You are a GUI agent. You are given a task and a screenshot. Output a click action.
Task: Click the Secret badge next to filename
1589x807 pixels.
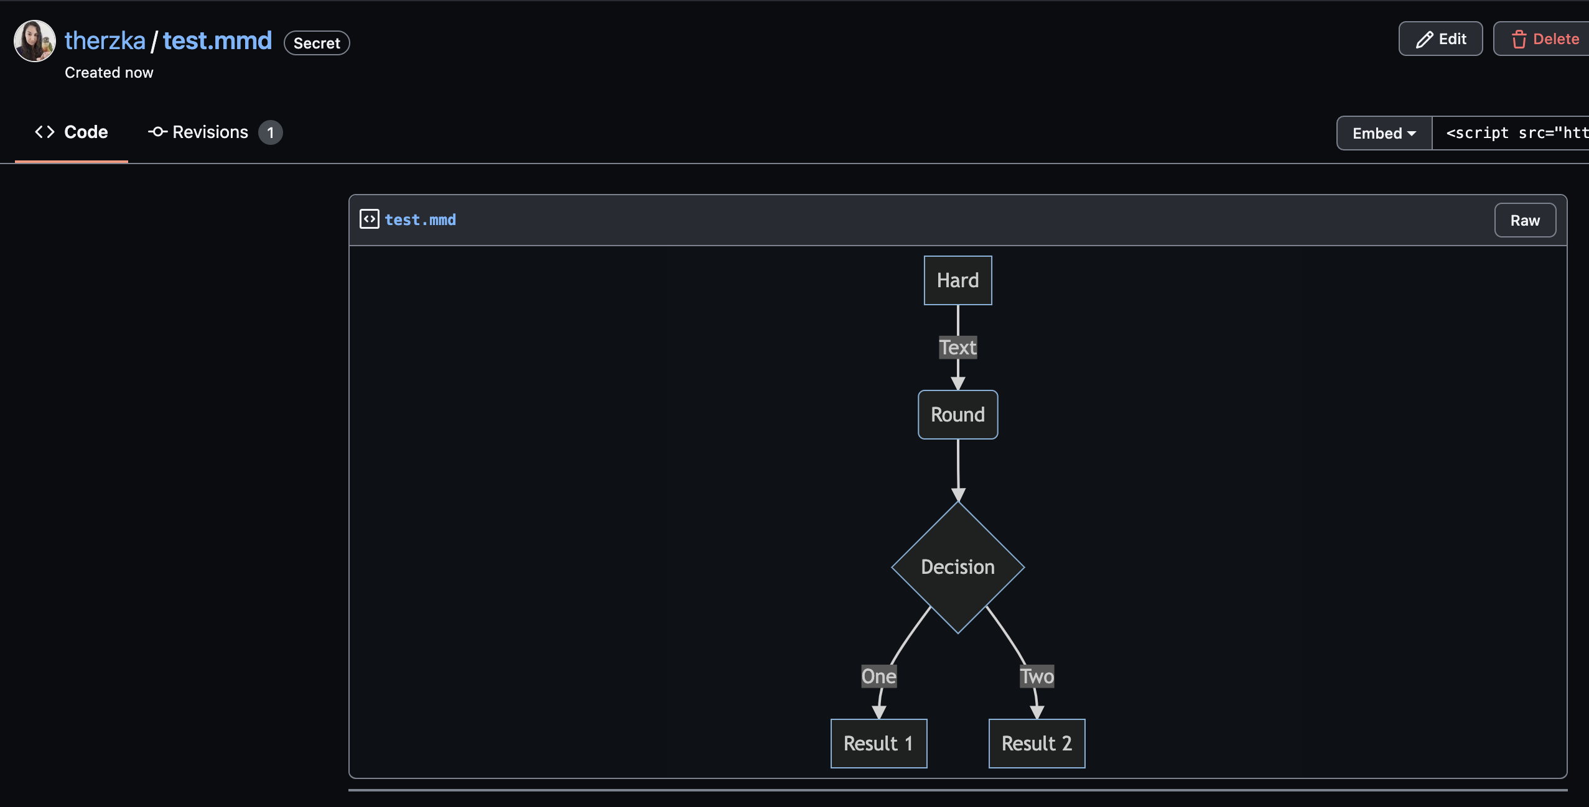point(316,42)
